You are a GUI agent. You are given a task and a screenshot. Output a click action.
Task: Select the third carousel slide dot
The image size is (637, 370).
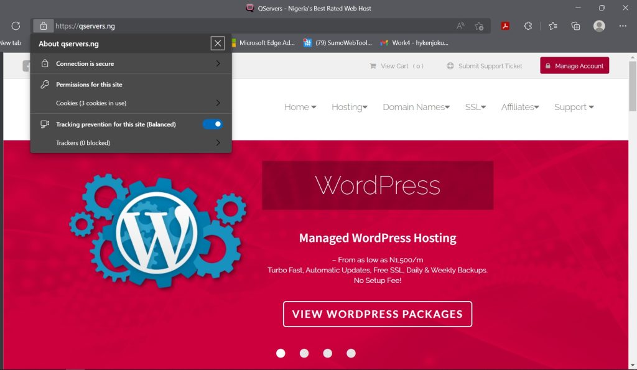327,353
